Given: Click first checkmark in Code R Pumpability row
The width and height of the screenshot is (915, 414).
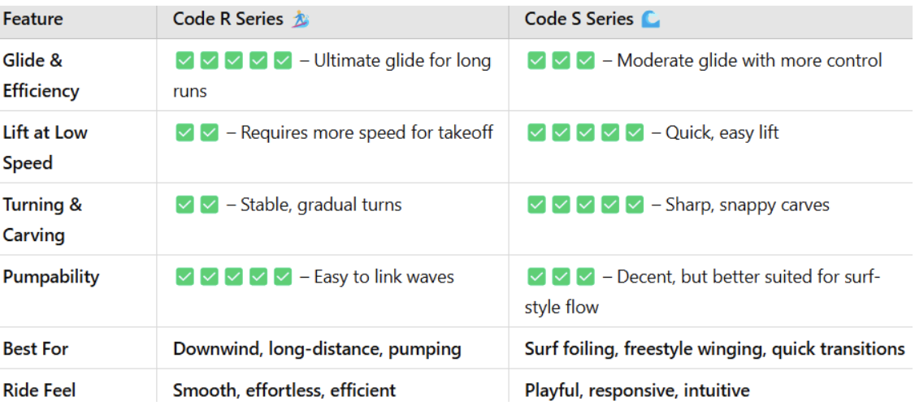Looking at the screenshot, I should tap(184, 277).
